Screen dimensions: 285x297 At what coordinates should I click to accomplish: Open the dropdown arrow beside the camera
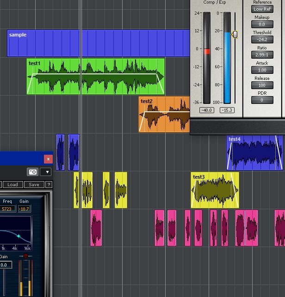click(45, 172)
